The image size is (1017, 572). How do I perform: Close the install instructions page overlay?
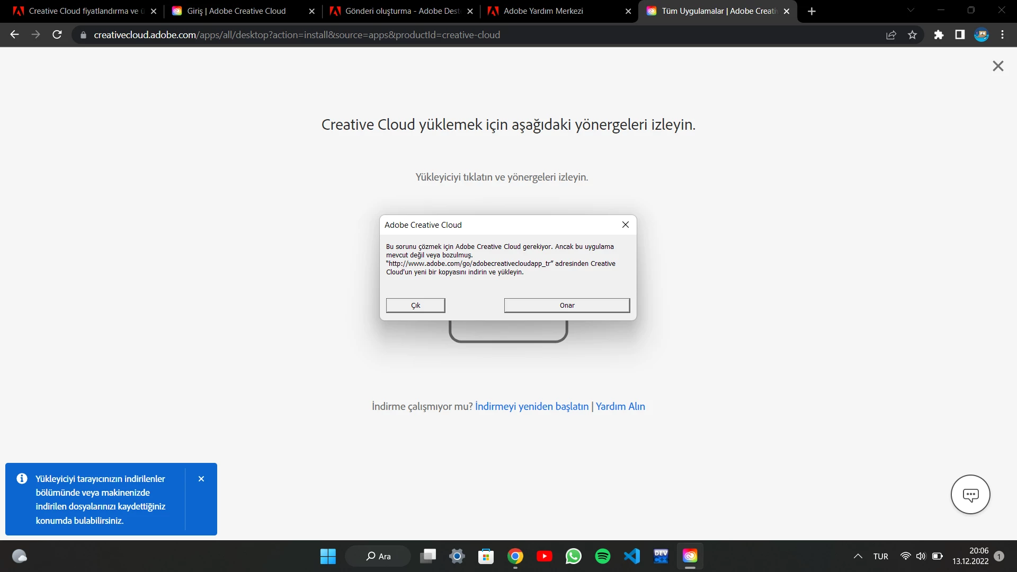tap(998, 66)
